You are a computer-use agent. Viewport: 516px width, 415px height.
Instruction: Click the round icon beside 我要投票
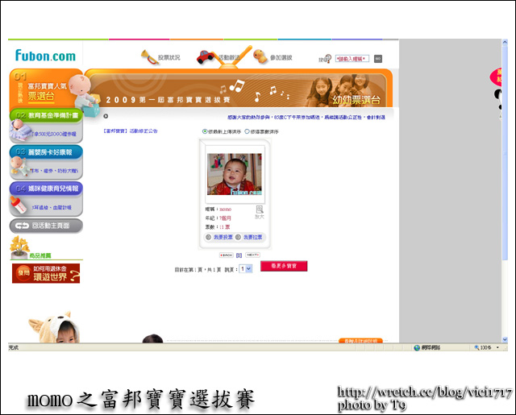pos(208,237)
